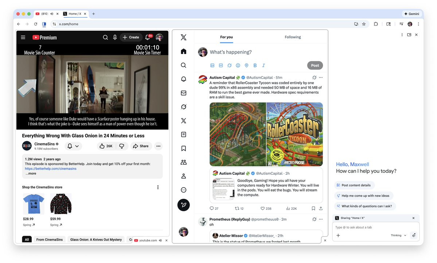Open X Notifications bell icon
Image resolution: width=437 pixels, height=263 pixels.
click(x=183, y=79)
